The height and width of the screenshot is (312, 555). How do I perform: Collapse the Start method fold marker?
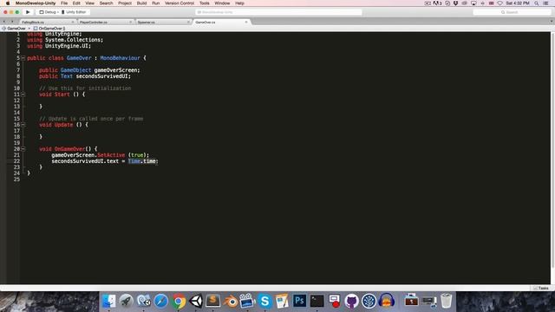23,94
